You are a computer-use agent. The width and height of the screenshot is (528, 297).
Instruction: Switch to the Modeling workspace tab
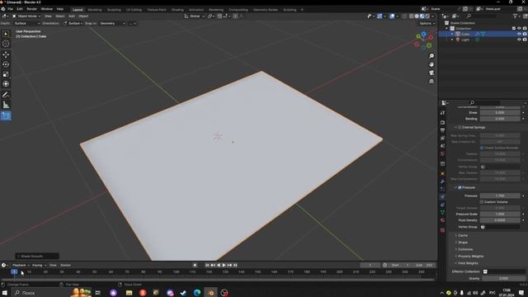(95, 10)
